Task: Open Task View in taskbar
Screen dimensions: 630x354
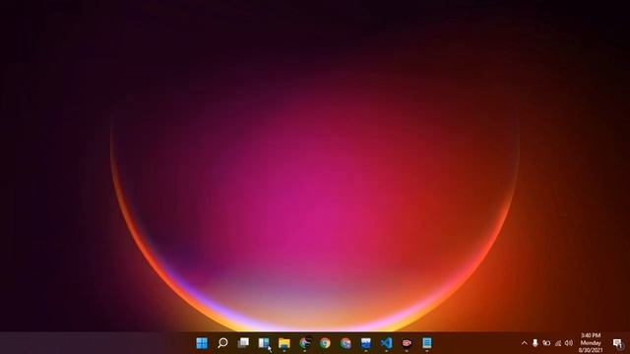Action: pyautogui.click(x=243, y=343)
